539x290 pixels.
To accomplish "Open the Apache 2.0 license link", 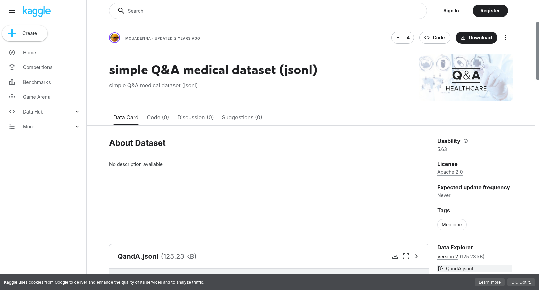I will click(450, 172).
